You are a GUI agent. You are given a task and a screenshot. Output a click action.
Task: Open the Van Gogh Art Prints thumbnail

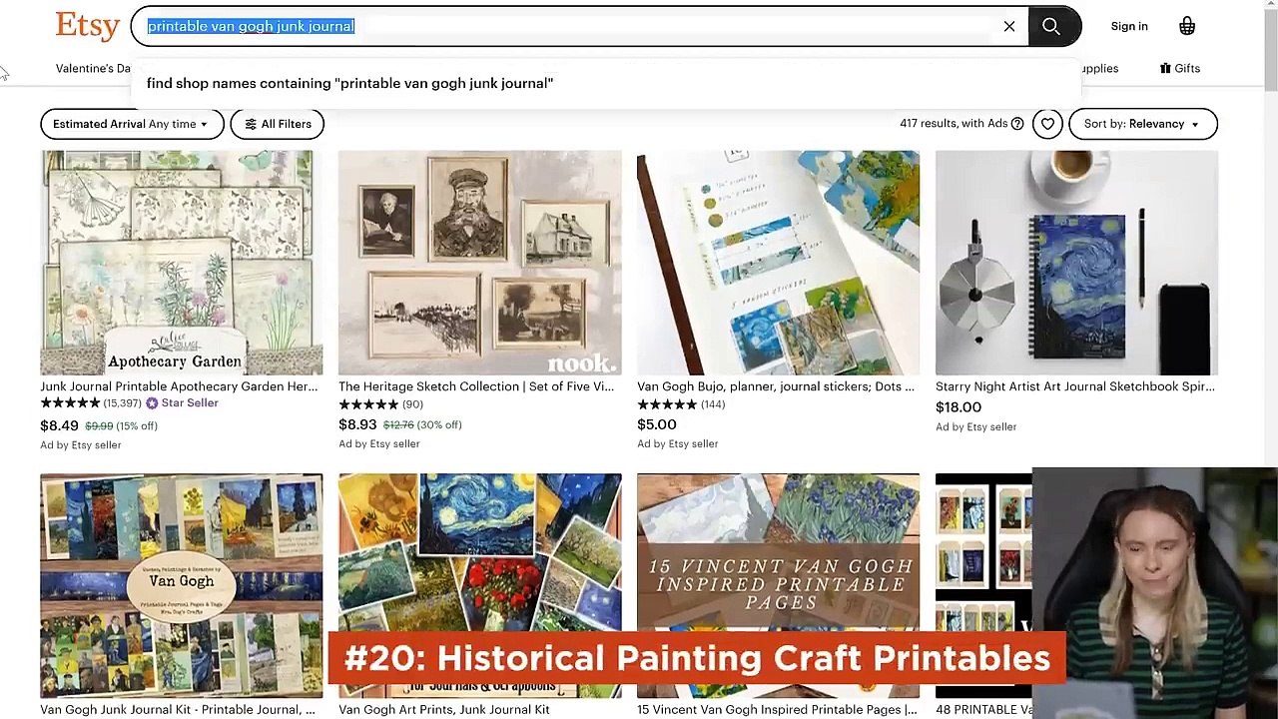pyautogui.click(x=479, y=585)
